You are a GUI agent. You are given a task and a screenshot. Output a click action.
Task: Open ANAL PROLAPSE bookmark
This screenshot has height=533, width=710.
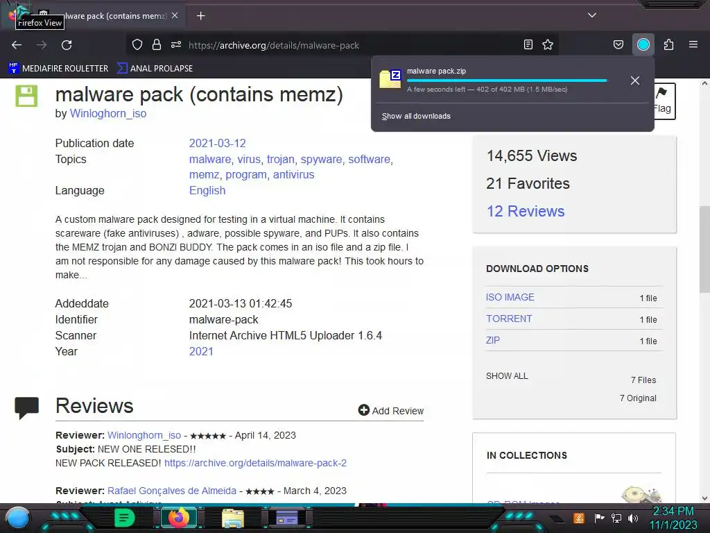[155, 69]
